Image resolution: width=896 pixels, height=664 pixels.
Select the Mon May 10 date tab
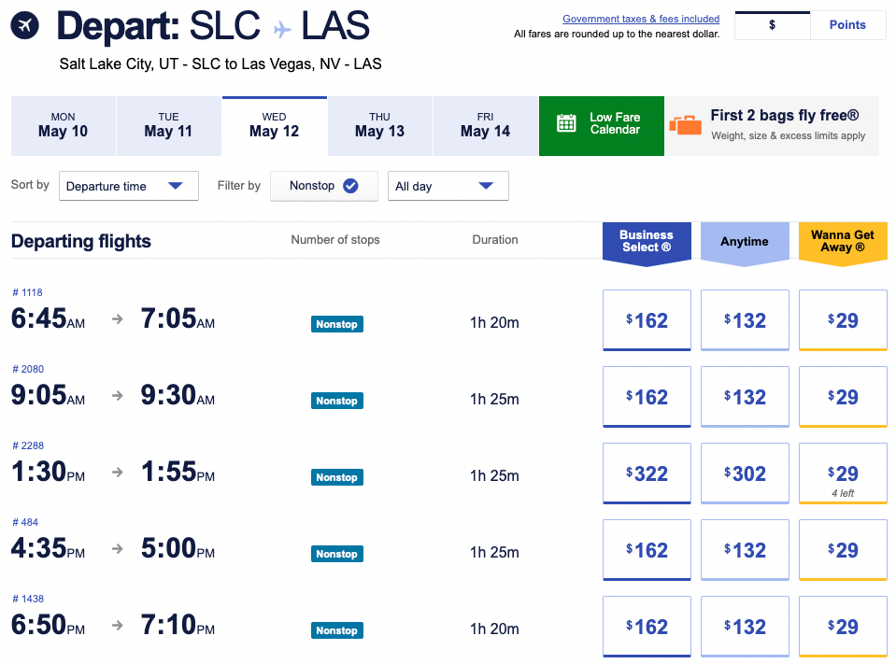click(x=64, y=125)
